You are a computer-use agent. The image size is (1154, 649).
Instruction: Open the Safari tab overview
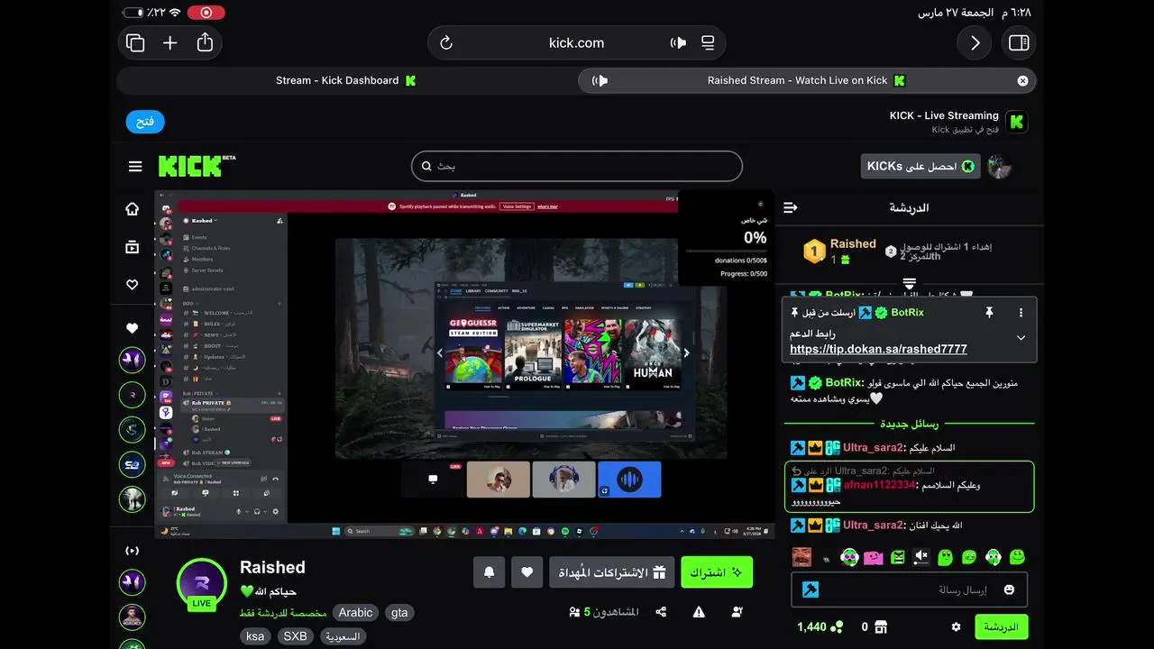point(136,42)
